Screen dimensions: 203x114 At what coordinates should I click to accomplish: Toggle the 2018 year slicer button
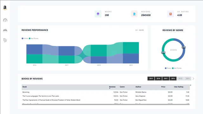158,79
